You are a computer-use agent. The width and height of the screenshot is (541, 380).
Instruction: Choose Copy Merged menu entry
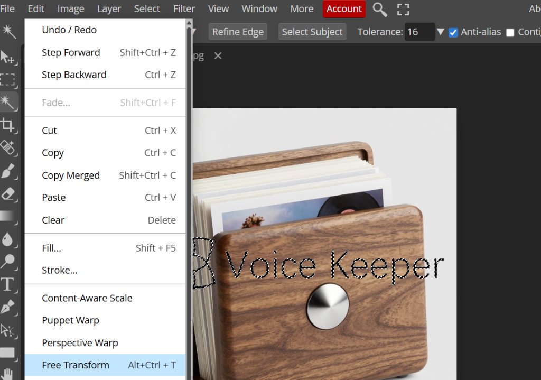pos(105,175)
